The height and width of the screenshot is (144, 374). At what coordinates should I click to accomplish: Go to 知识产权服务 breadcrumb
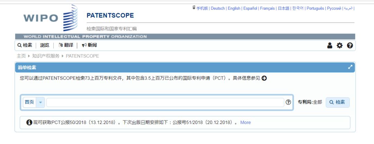(x=46, y=56)
